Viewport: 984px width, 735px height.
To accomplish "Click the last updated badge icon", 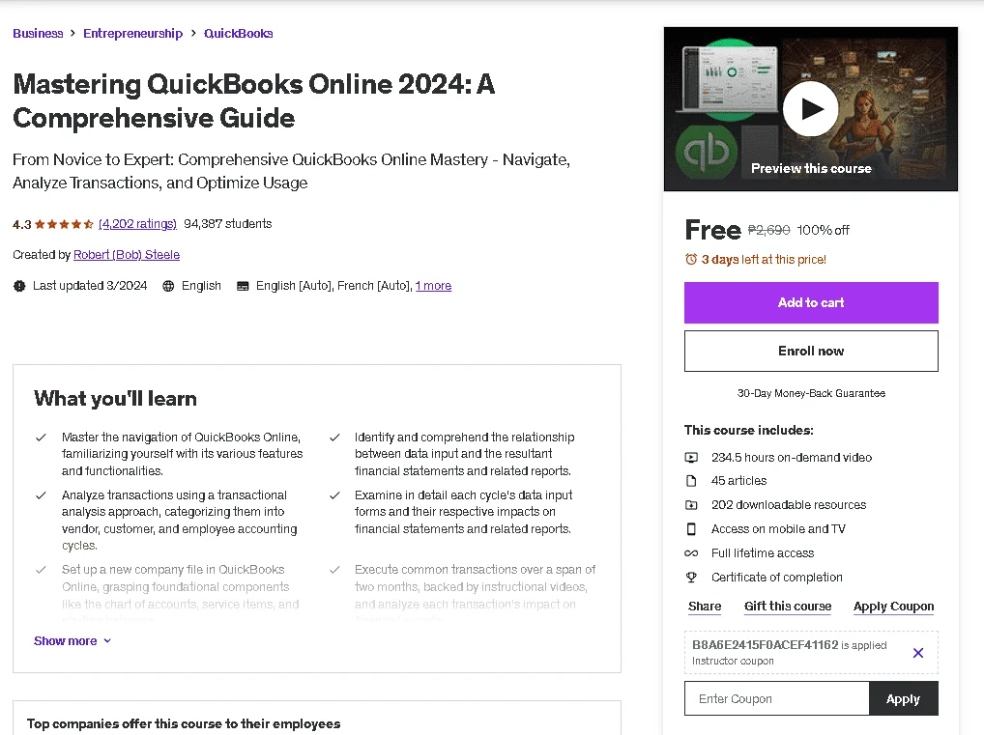I will [19, 286].
